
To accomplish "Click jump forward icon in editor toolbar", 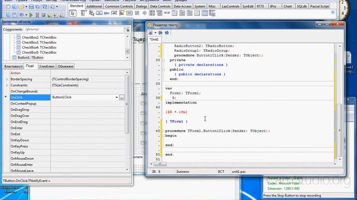I will [167, 33].
